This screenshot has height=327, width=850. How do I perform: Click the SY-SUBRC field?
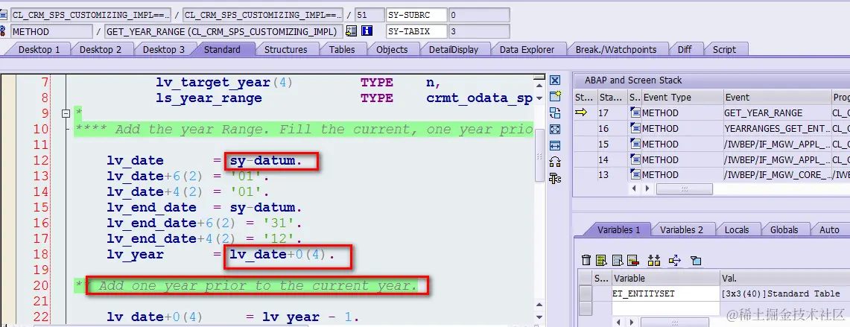(x=416, y=15)
